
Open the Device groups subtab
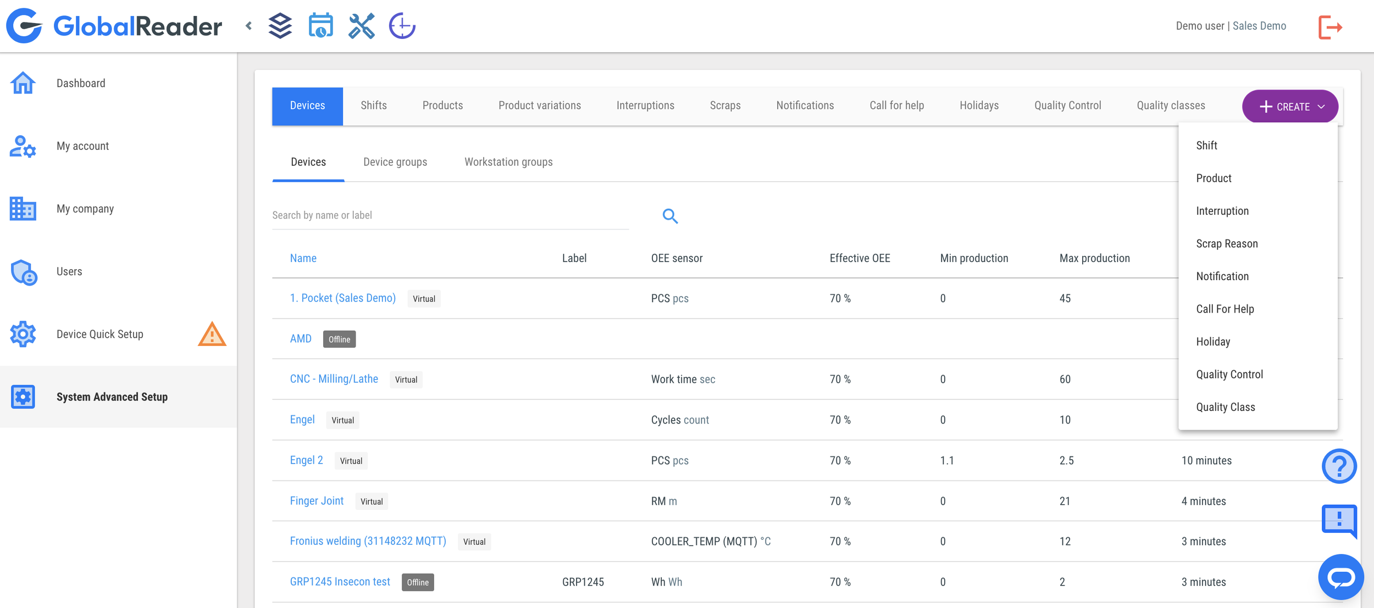[395, 162]
